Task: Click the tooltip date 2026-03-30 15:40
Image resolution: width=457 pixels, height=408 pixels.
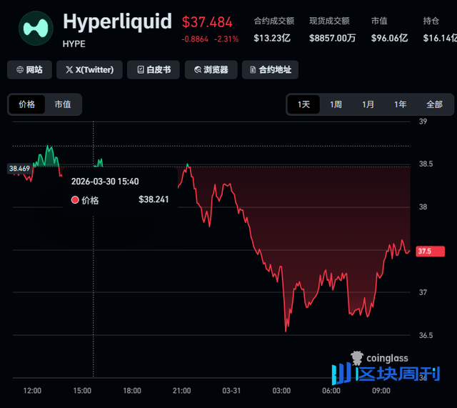Action: tap(105, 181)
